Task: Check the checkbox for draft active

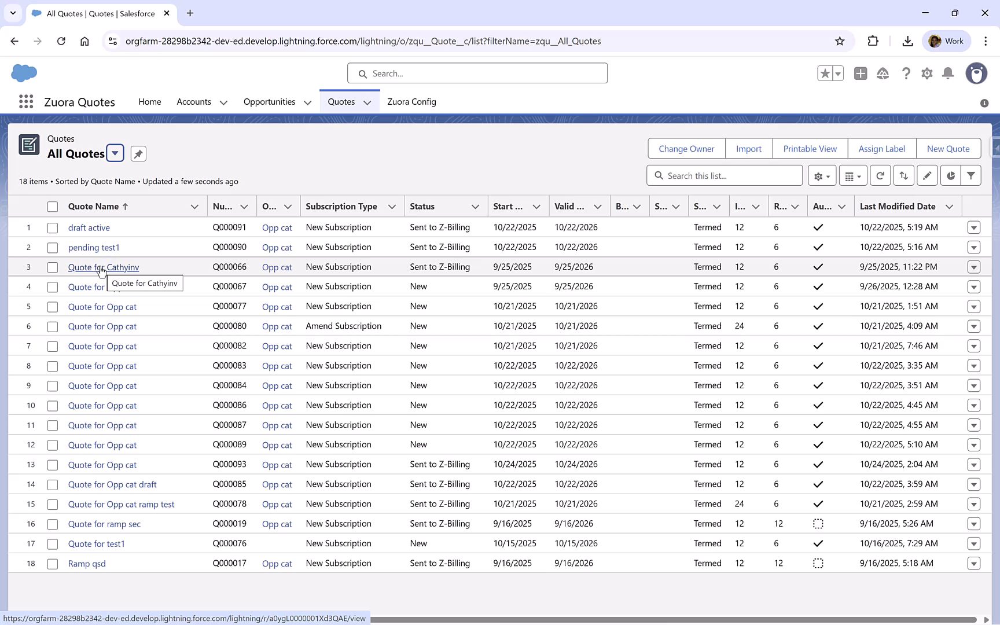Action: pos(53,227)
